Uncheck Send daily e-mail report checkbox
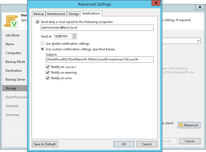Image resolution: width=206 pixels, height=152 pixels. click(38, 22)
